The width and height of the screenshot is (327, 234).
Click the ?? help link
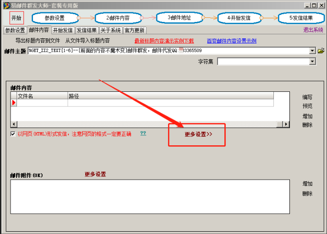pyautogui.click(x=143, y=133)
